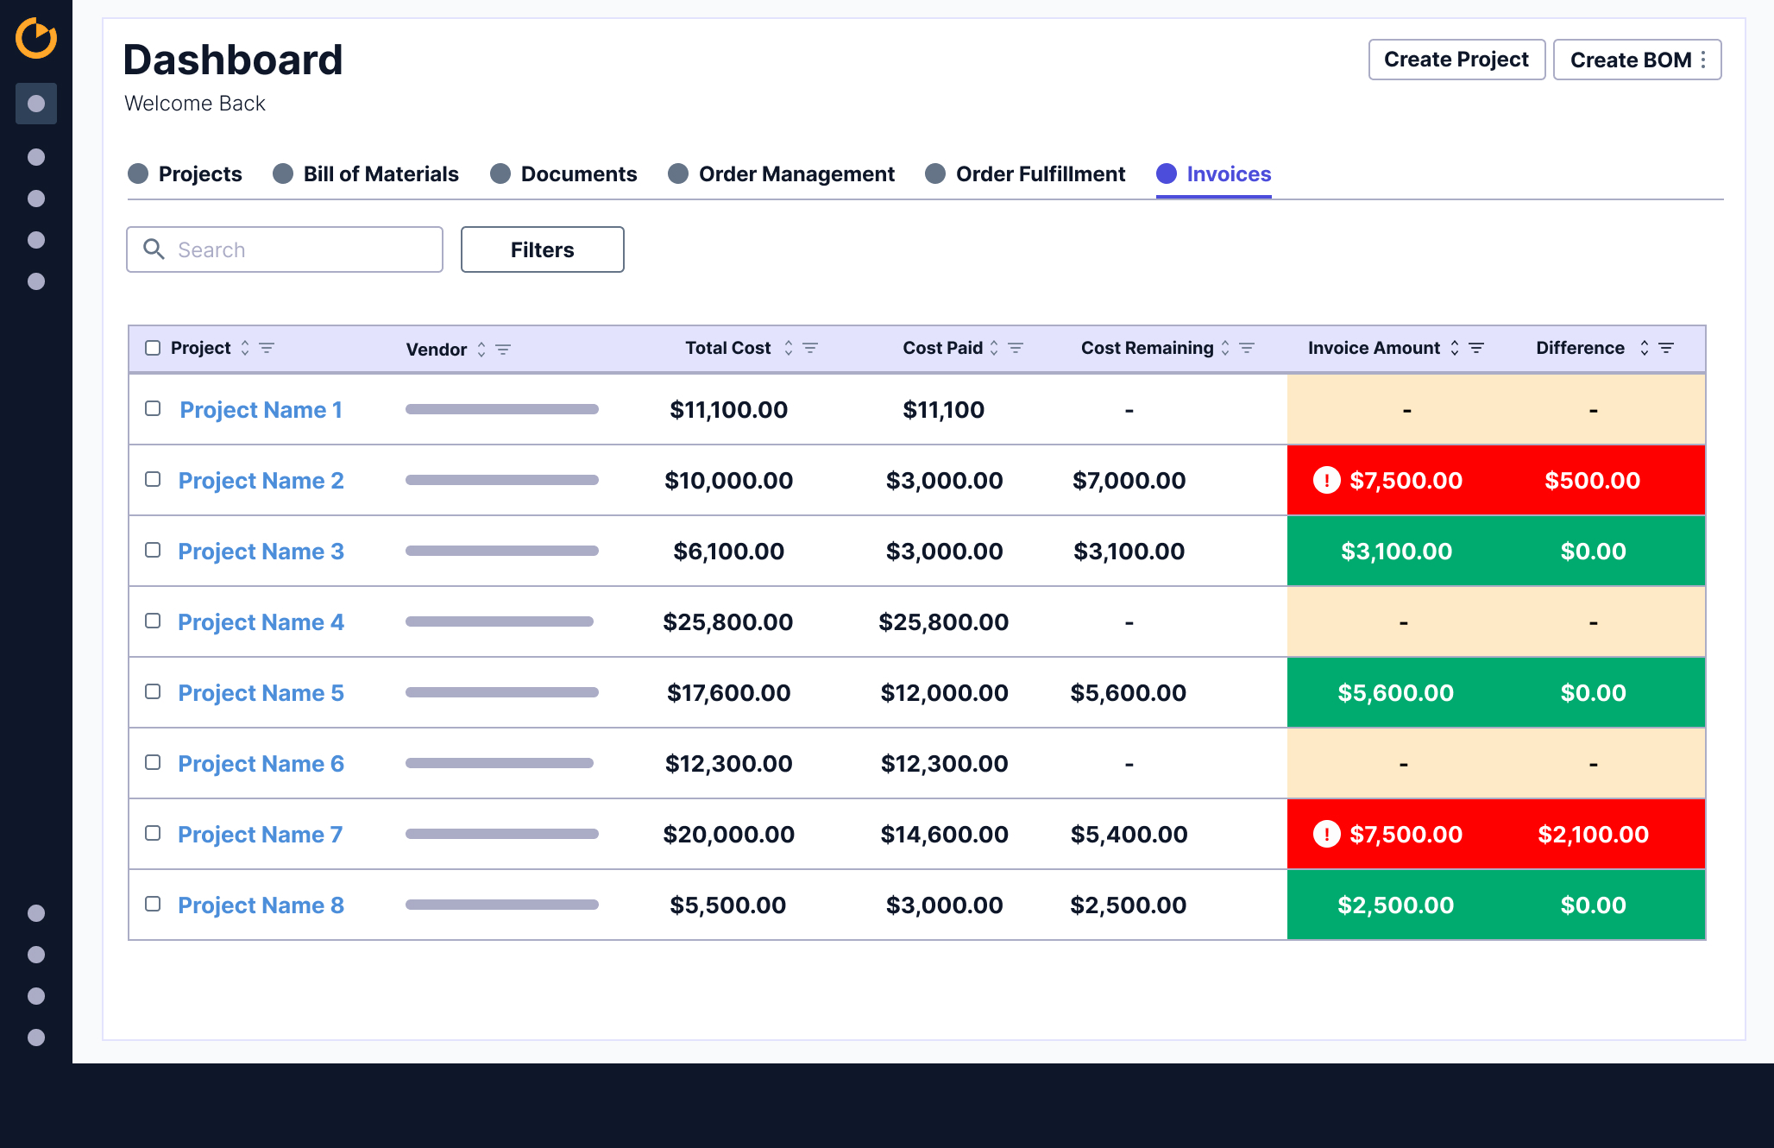Screen dimensions: 1774x1148
Task: Click the Difference column filter icon
Action: [x=1666, y=348]
